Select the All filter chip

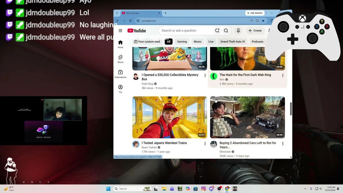[x=169, y=42]
